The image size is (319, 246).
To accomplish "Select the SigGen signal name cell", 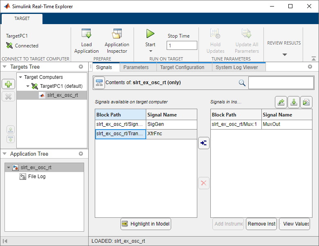I will 172,124.
